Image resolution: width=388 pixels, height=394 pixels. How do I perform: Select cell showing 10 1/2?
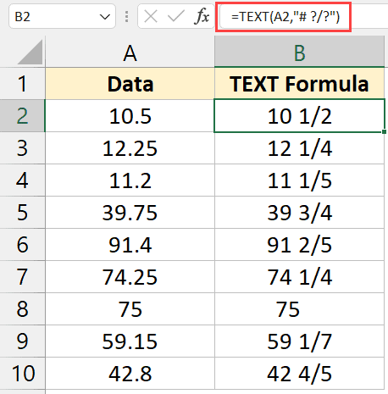tap(299, 116)
